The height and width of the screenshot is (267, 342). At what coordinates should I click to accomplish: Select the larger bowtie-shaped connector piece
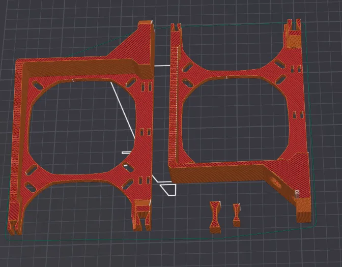[215, 217]
